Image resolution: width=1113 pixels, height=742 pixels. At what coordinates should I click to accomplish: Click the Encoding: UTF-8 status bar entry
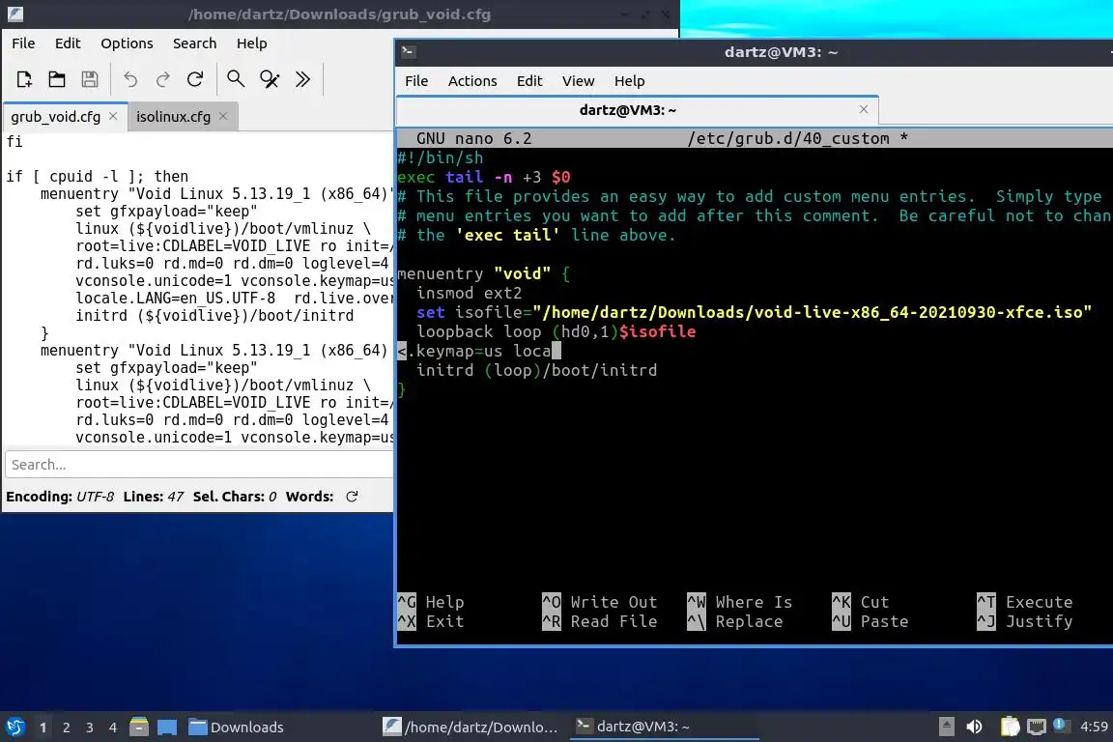[x=60, y=497]
